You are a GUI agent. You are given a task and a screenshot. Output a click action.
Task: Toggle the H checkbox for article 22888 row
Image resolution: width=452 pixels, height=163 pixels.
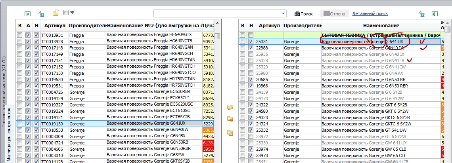click(251, 48)
